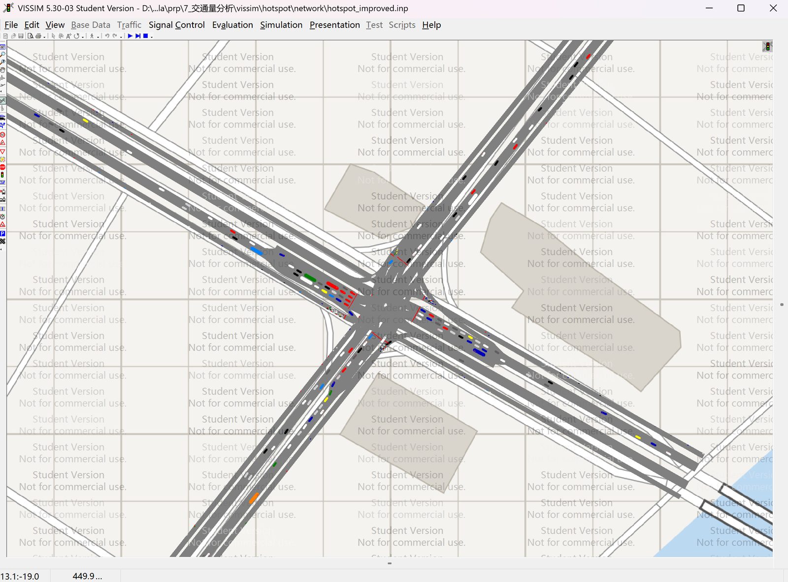Expand dropdown arrow beside the print icon
The height and width of the screenshot is (582, 788).
44,37
